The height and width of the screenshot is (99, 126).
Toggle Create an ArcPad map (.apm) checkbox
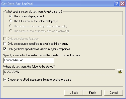5,80
